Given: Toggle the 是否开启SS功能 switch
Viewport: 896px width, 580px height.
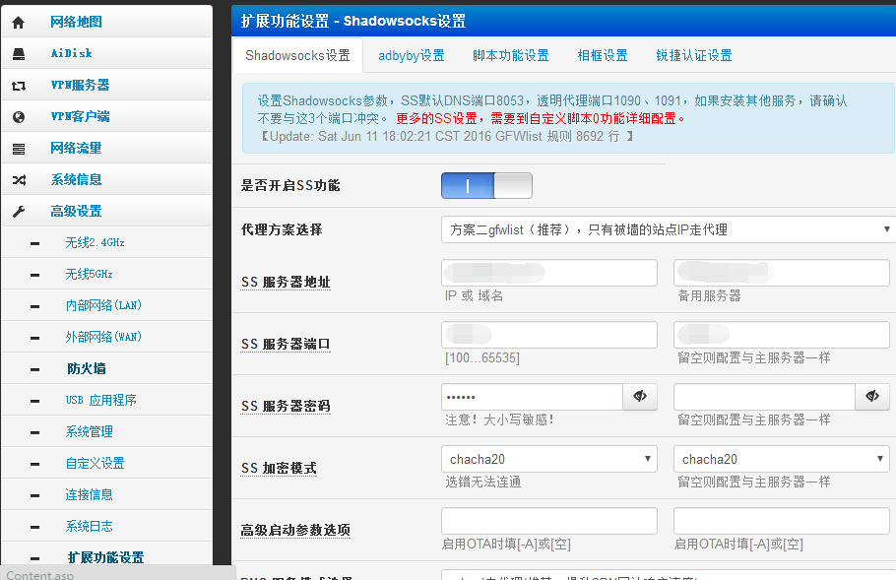Looking at the screenshot, I should coord(486,186).
